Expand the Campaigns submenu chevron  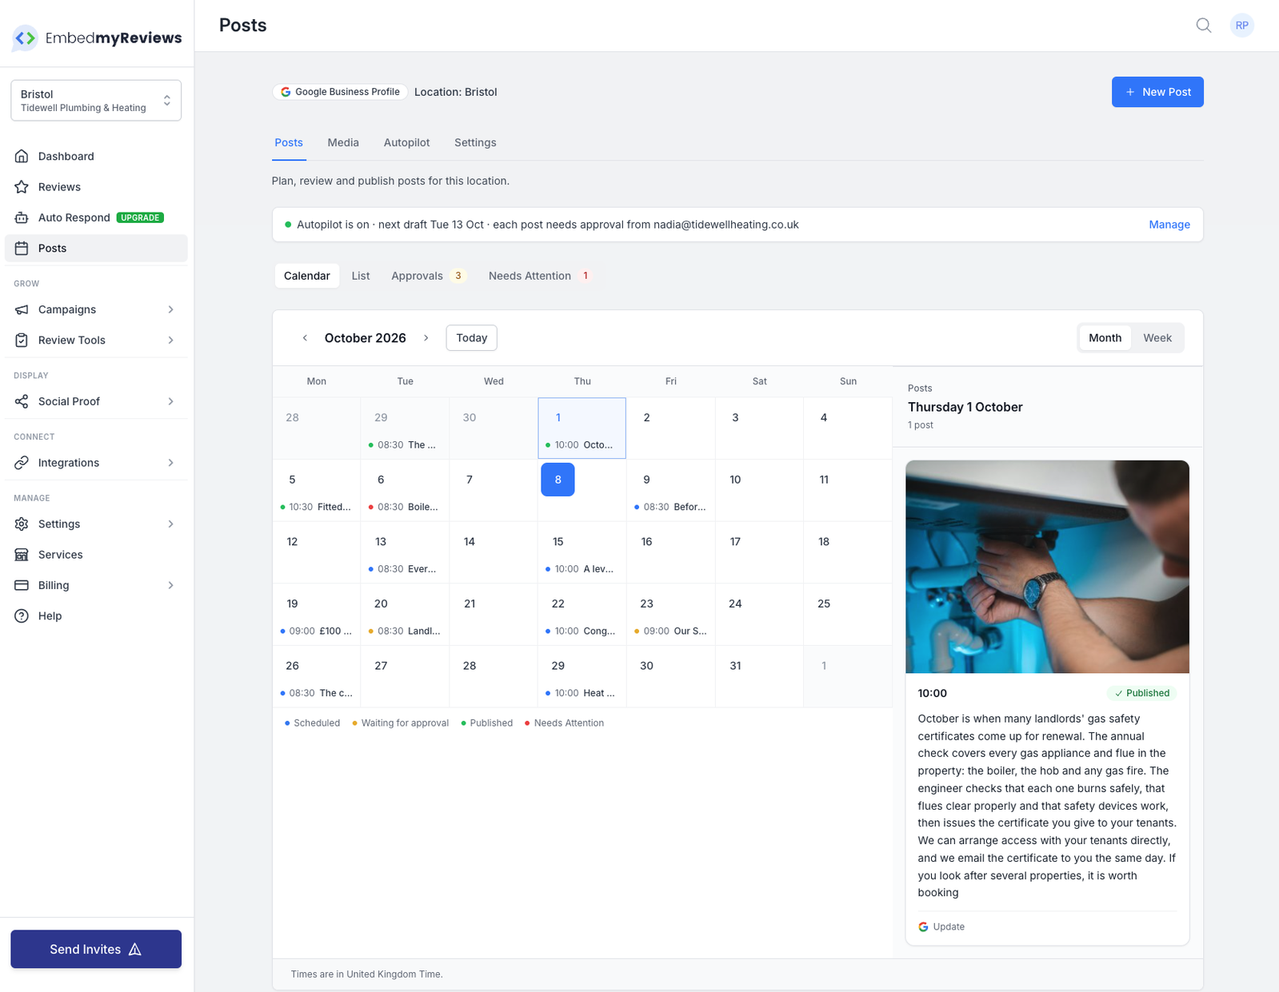(171, 309)
